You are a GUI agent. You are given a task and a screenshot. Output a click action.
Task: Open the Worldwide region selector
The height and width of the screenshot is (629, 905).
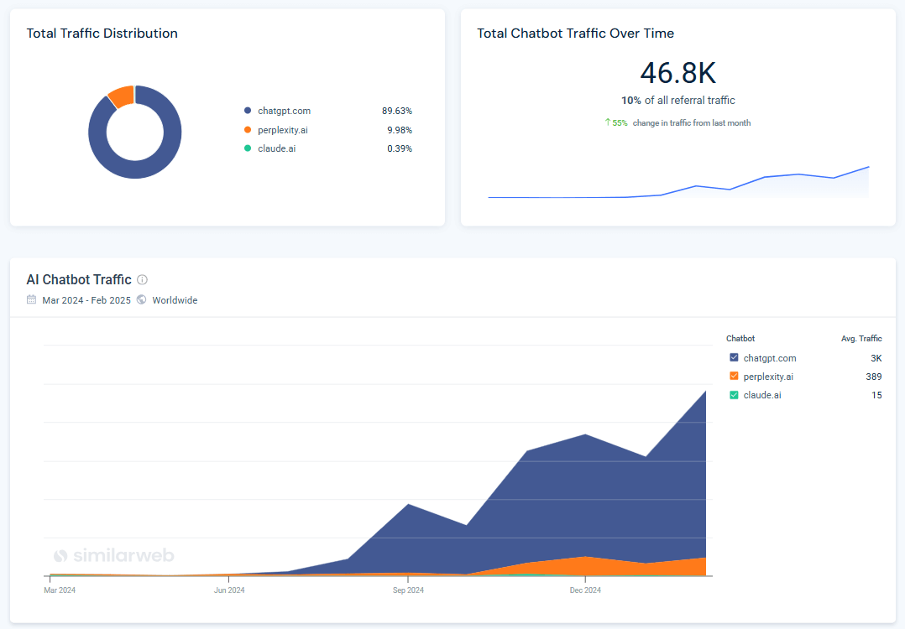pyautogui.click(x=174, y=299)
